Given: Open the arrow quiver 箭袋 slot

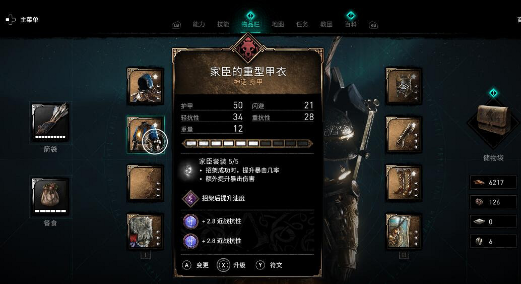Looking at the screenshot, I should 50,123.
